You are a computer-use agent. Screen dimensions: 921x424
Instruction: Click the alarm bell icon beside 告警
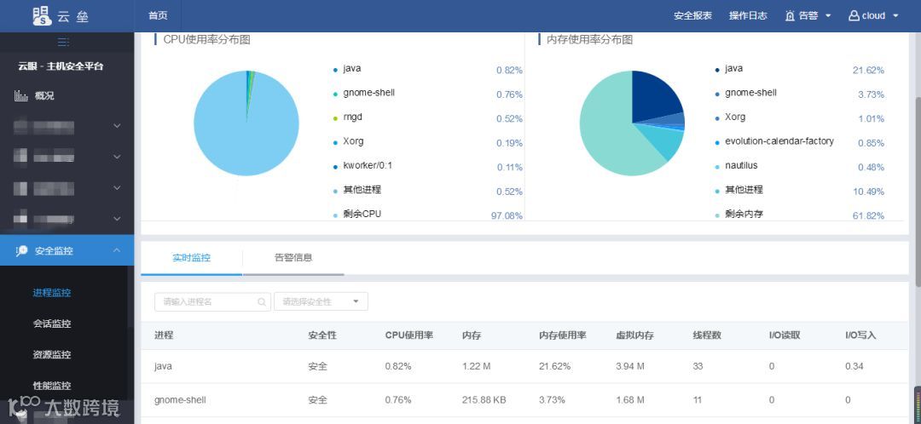[x=790, y=16]
